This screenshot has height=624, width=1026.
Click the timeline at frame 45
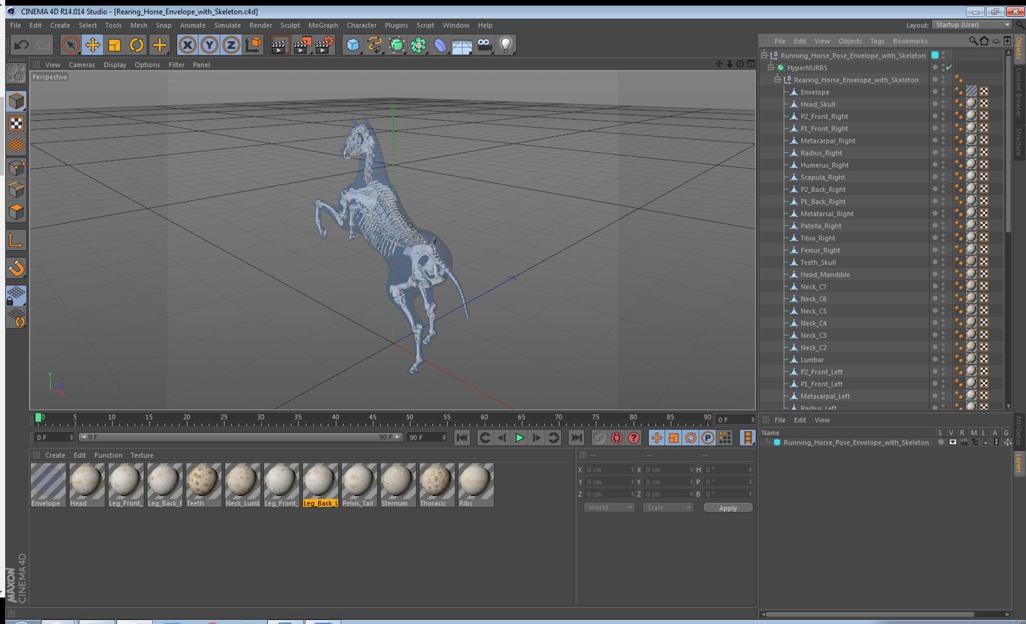tap(372, 417)
